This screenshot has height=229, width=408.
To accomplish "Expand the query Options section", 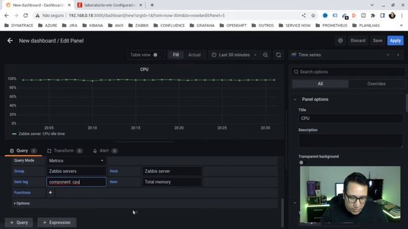I will [x=22, y=204].
